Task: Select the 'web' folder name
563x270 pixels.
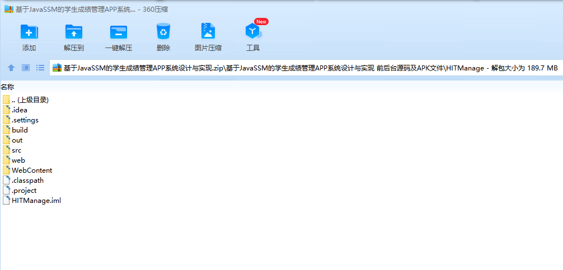Action: point(18,160)
